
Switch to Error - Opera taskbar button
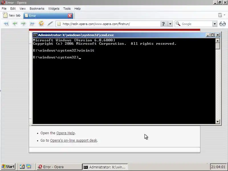[x=59, y=167]
